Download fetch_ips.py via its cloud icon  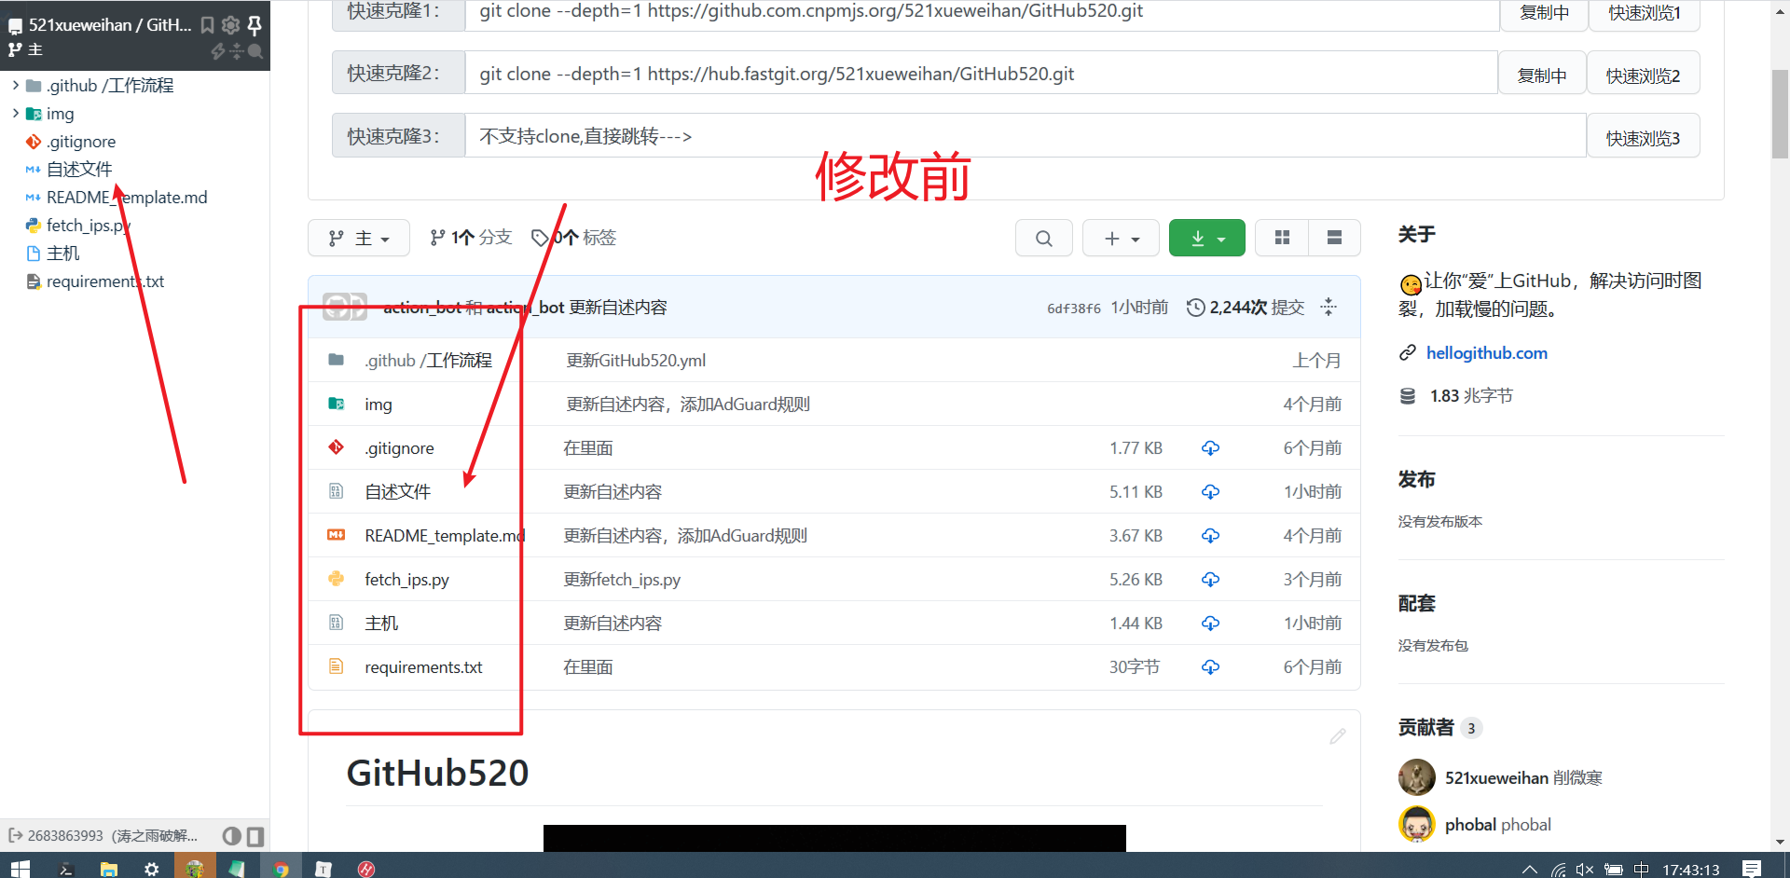tap(1210, 580)
